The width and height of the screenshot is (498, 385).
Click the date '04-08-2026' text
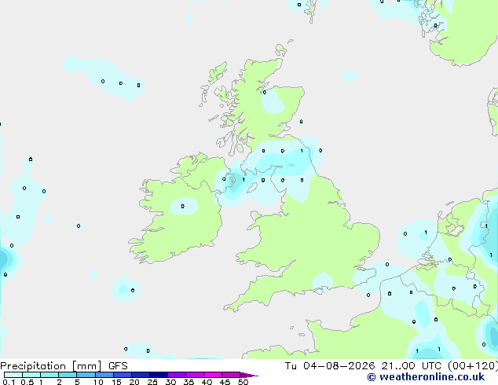click(x=339, y=366)
